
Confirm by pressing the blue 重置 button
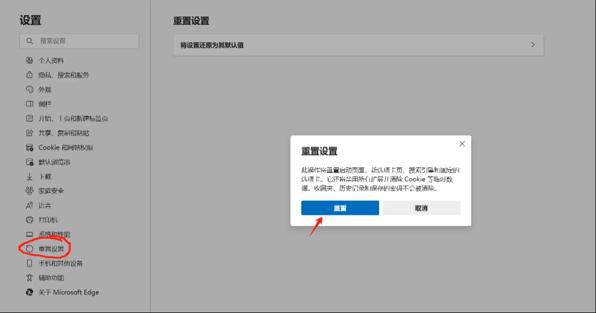point(340,208)
